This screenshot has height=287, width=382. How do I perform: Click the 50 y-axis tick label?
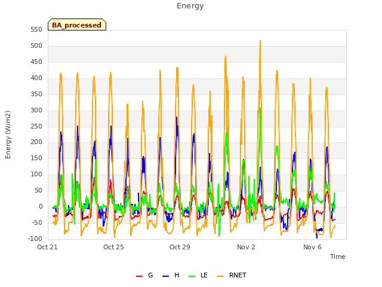pyautogui.click(x=38, y=191)
